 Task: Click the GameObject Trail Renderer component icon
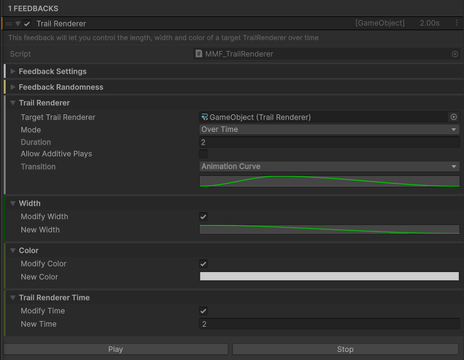click(205, 117)
